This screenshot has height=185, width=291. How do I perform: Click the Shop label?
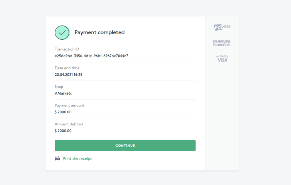59,87
